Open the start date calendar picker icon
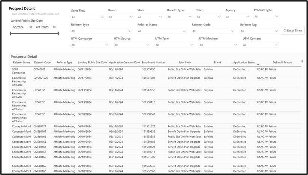This screenshot has width=308, height=175. [31, 27]
